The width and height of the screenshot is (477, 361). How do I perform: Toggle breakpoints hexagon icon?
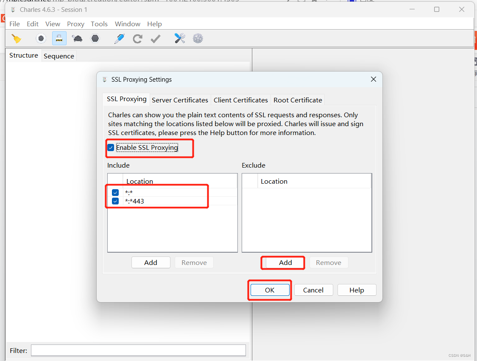click(x=95, y=39)
